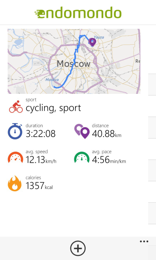
Task: Tap the adjacent page strip at right edge
Action: tap(152, 149)
